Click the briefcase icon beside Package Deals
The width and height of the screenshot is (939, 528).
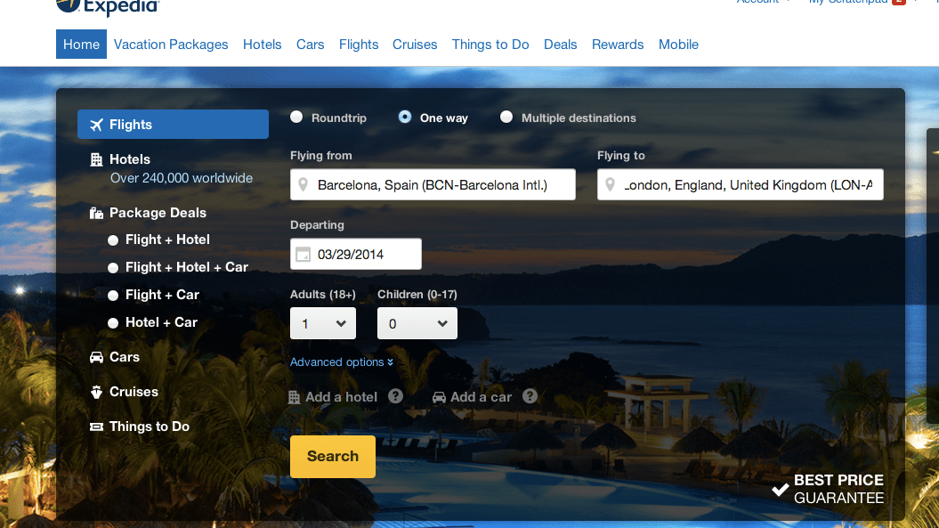96,213
